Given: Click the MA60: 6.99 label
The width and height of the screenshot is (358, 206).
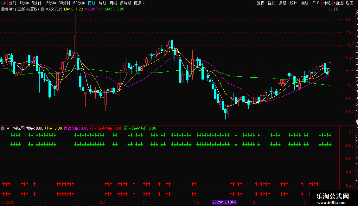Looking at the screenshot, I should click(115, 10).
